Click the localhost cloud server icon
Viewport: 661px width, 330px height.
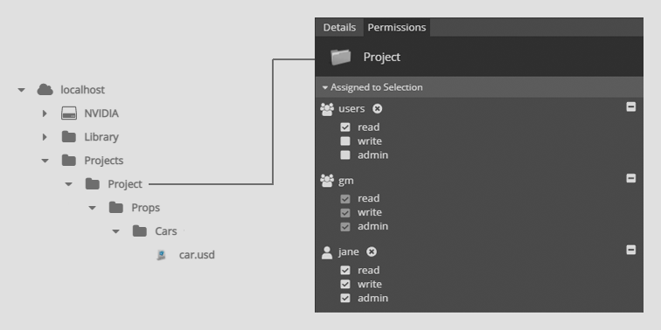tap(45, 90)
